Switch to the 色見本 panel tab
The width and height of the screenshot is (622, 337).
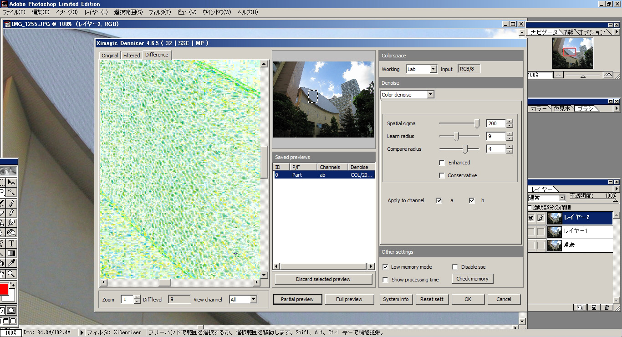(562, 108)
